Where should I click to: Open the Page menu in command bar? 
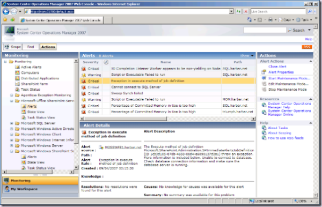(x=287, y=20)
